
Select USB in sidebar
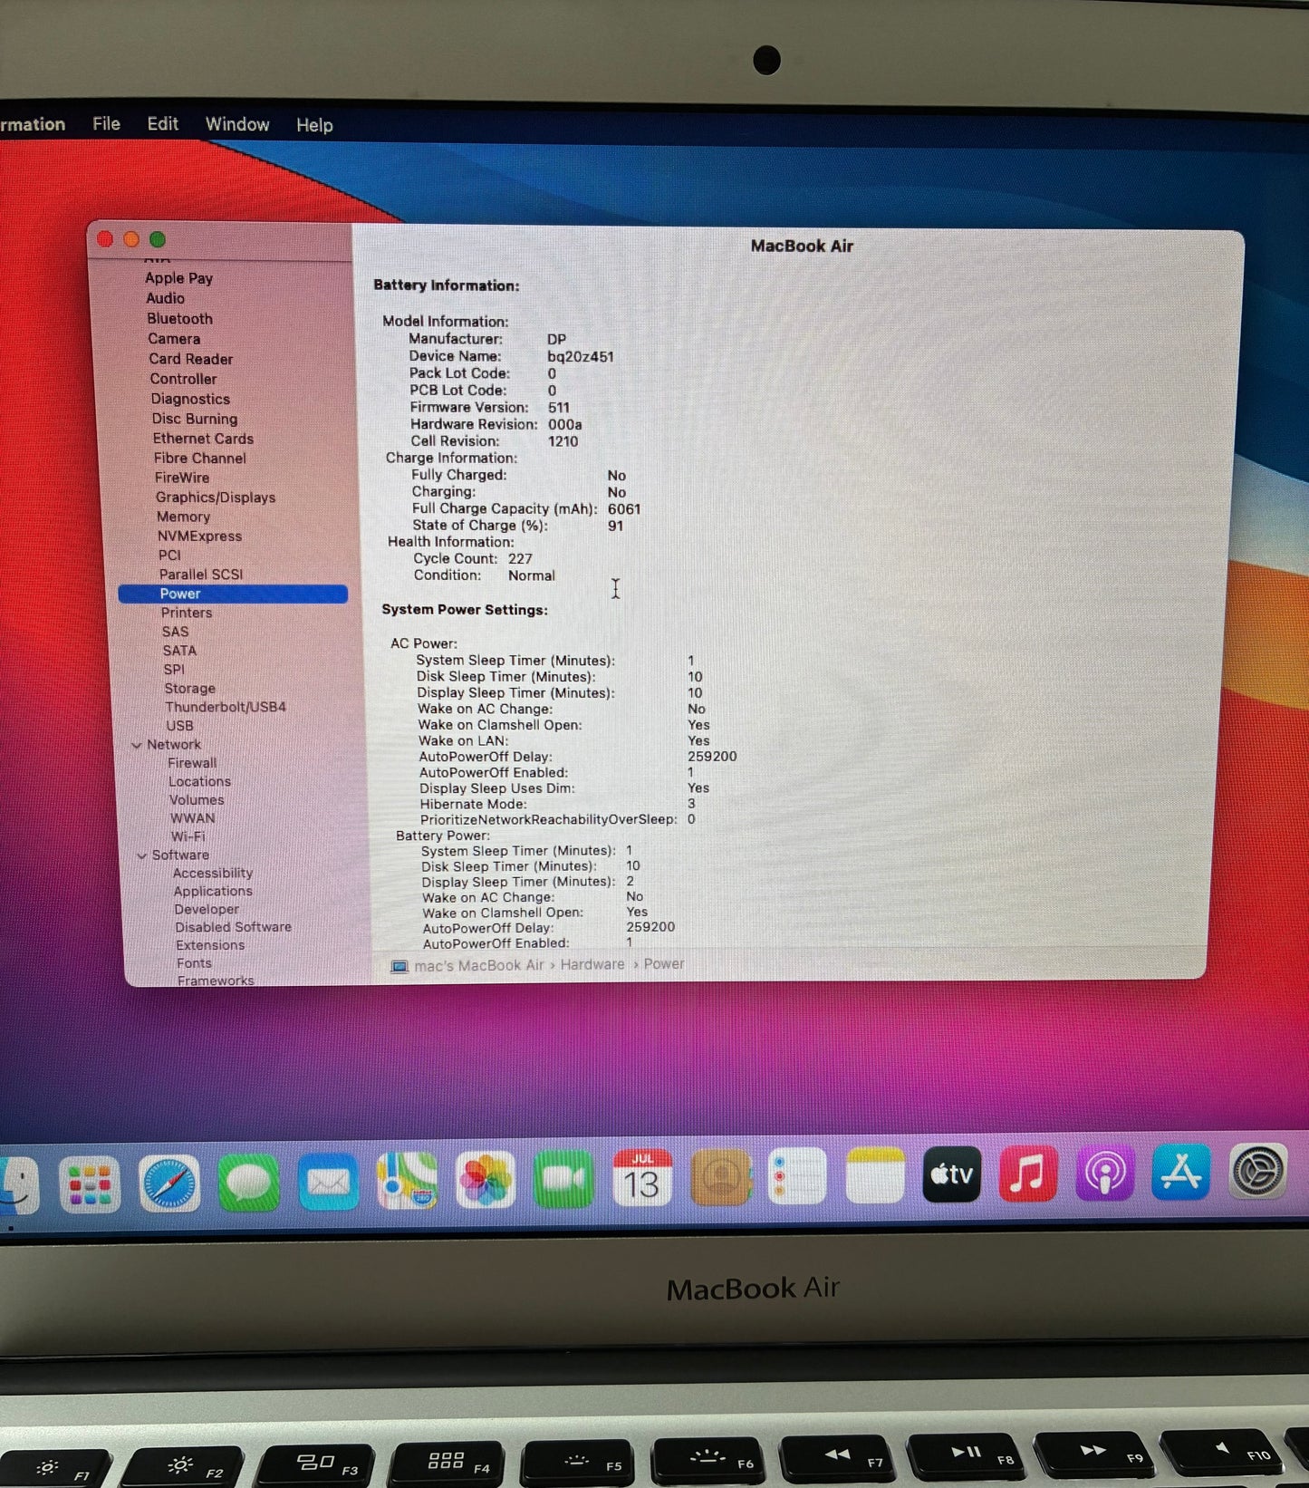point(179,726)
